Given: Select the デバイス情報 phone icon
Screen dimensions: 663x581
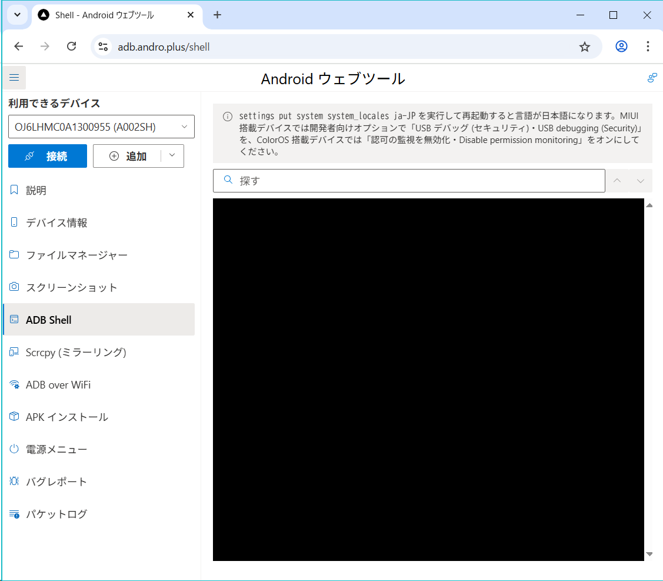Looking at the screenshot, I should [14, 223].
